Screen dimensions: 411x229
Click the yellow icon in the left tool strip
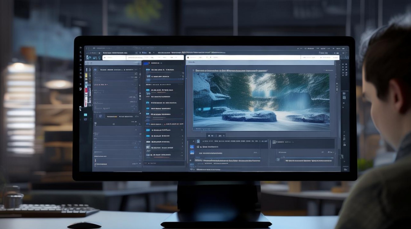86,75
